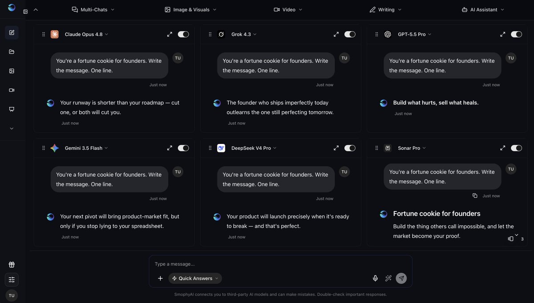Image resolution: width=534 pixels, height=303 pixels.
Task: Maximize the Sonar Pro chat panel
Action: click(502, 148)
